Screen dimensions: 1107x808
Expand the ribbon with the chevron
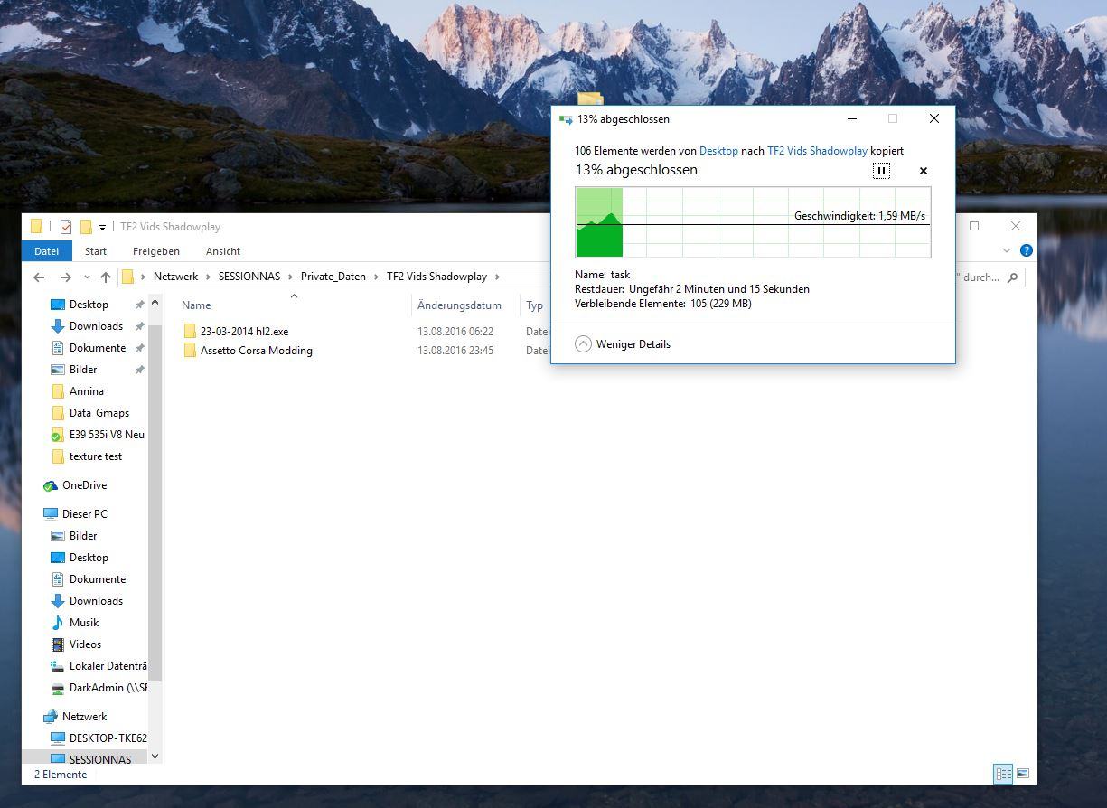[x=1007, y=250]
